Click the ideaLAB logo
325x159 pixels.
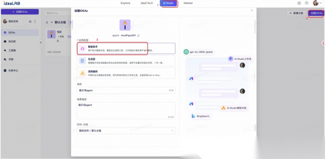pyautogui.click(x=12, y=3)
